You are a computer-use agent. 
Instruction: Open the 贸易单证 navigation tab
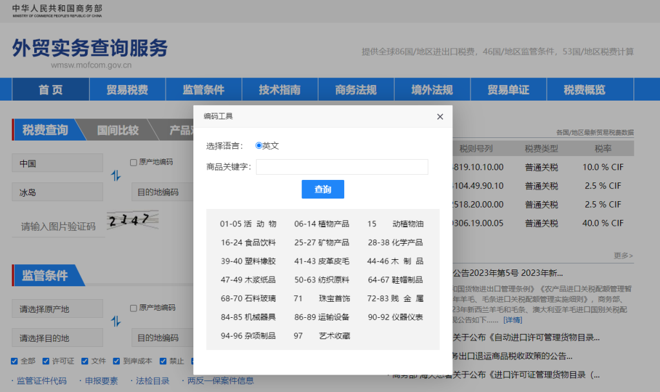coord(508,89)
